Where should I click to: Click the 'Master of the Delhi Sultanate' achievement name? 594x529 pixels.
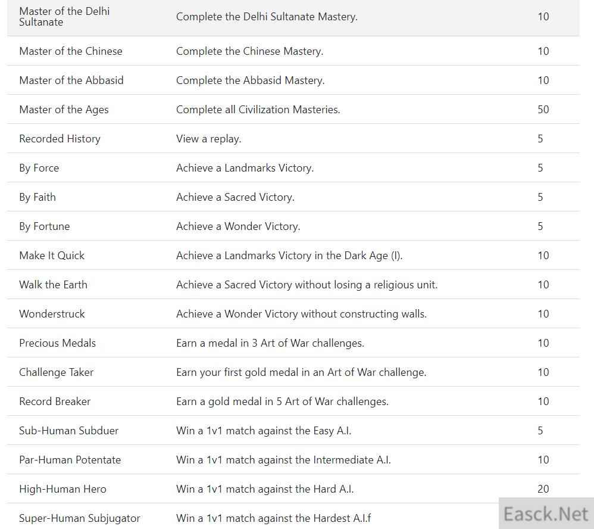(64, 17)
